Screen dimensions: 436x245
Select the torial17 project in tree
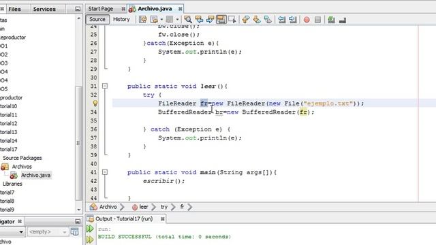coord(9,149)
